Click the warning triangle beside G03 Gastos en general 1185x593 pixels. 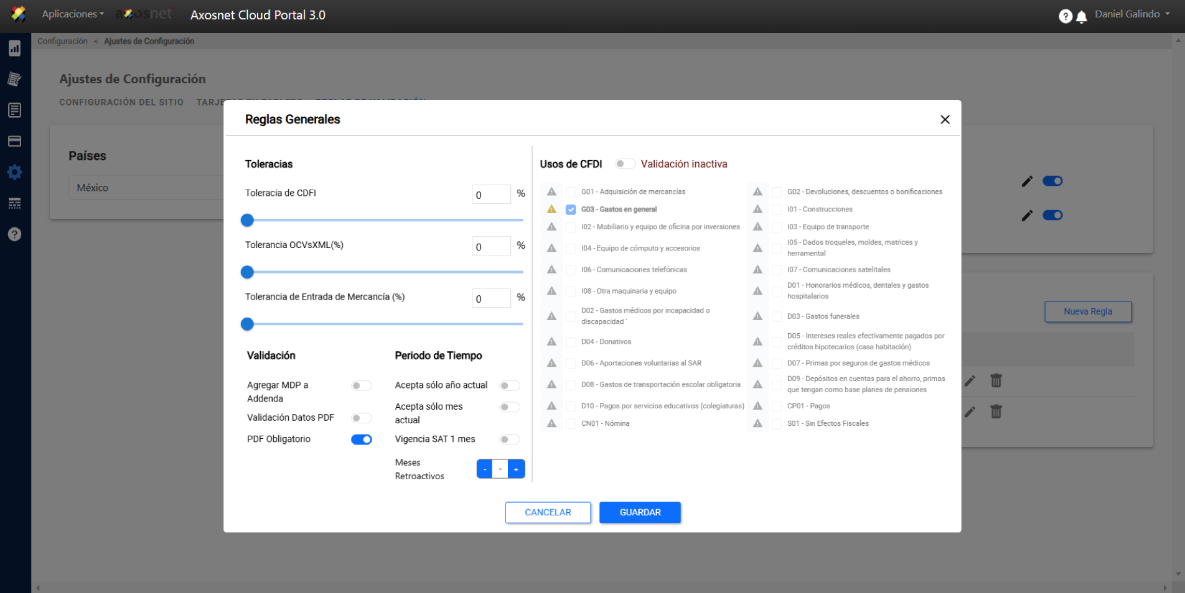[551, 209]
